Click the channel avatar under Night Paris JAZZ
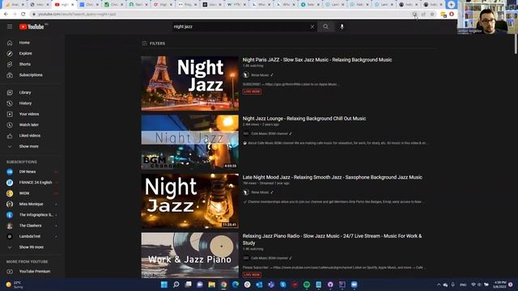518x291 pixels. pos(246,75)
